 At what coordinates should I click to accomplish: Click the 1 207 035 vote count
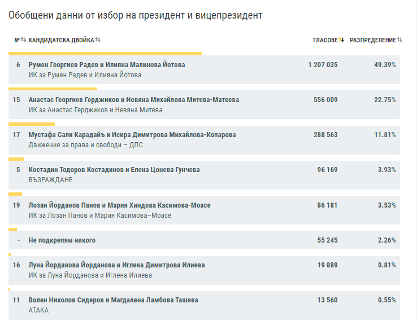point(323,65)
